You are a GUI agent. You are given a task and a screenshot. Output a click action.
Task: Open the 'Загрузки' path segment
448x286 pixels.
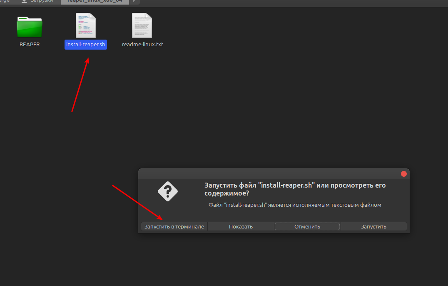42,1
